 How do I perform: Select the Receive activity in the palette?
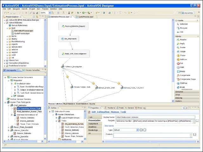click(x=181, y=40)
